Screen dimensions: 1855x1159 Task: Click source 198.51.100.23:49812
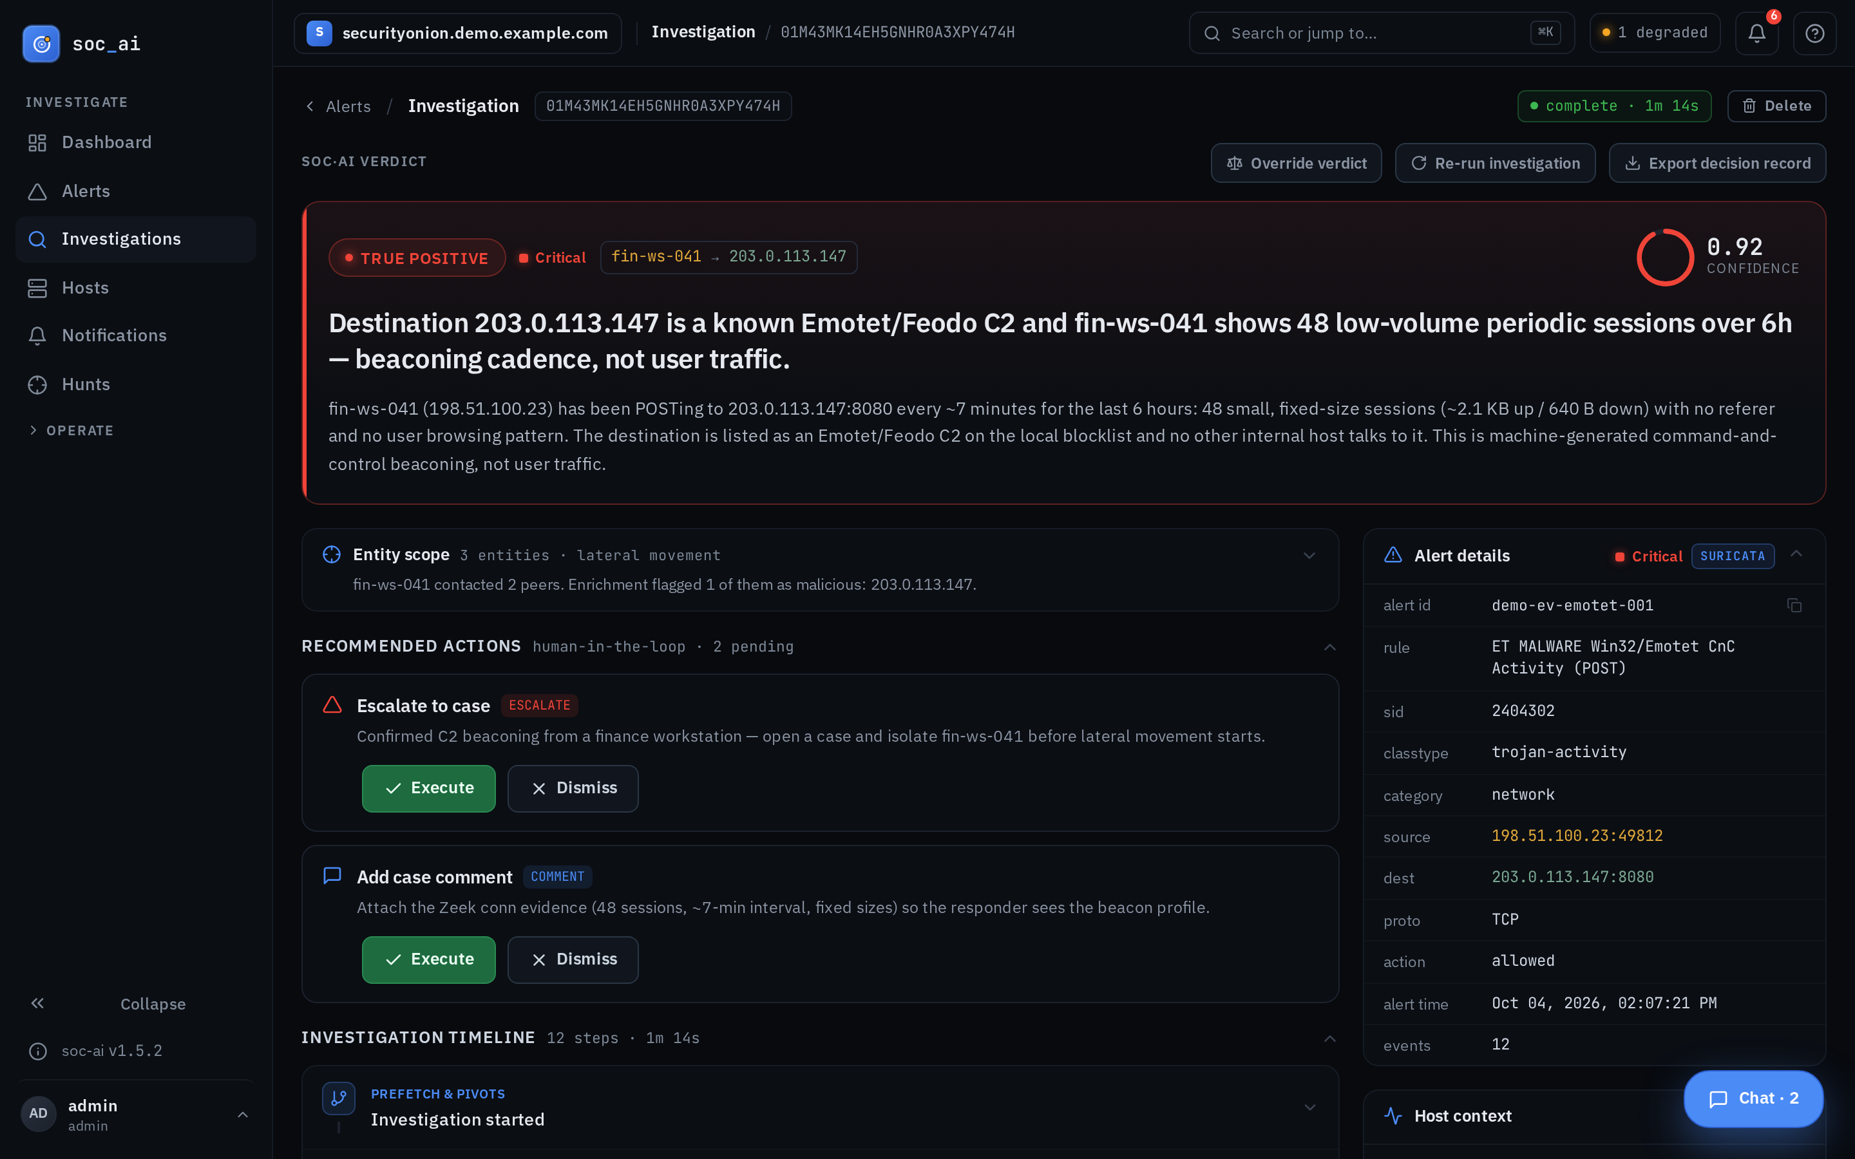coord(1577,836)
